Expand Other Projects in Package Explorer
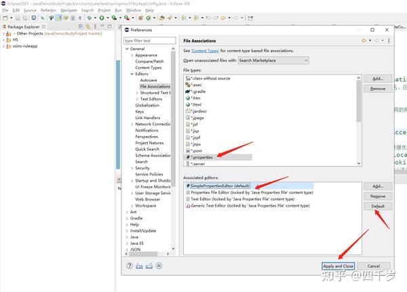 tap(3, 34)
